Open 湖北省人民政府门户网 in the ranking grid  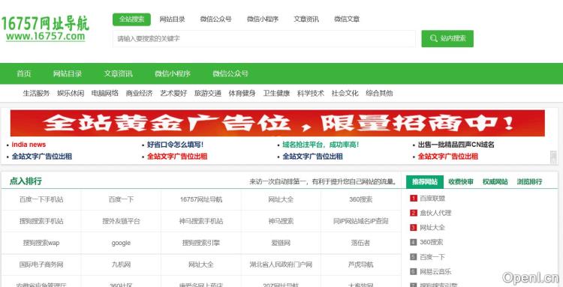(281, 265)
